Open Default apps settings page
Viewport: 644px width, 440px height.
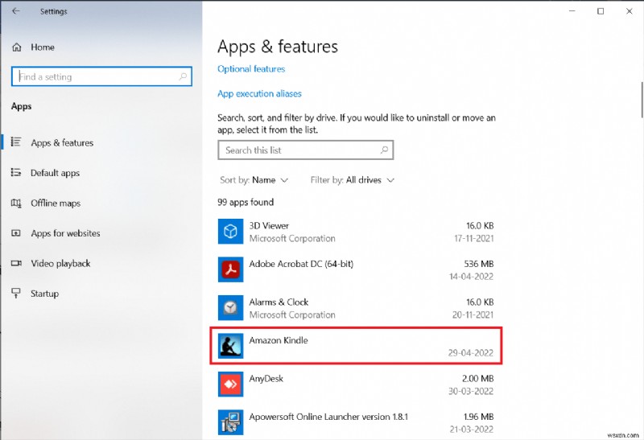(55, 173)
